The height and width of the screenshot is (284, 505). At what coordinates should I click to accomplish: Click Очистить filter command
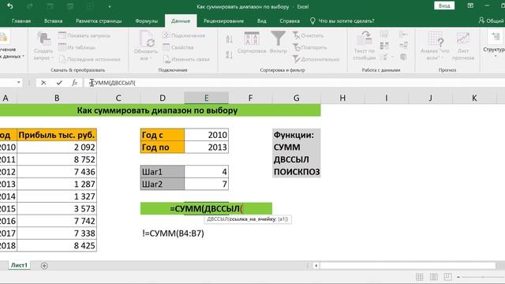[309, 35]
